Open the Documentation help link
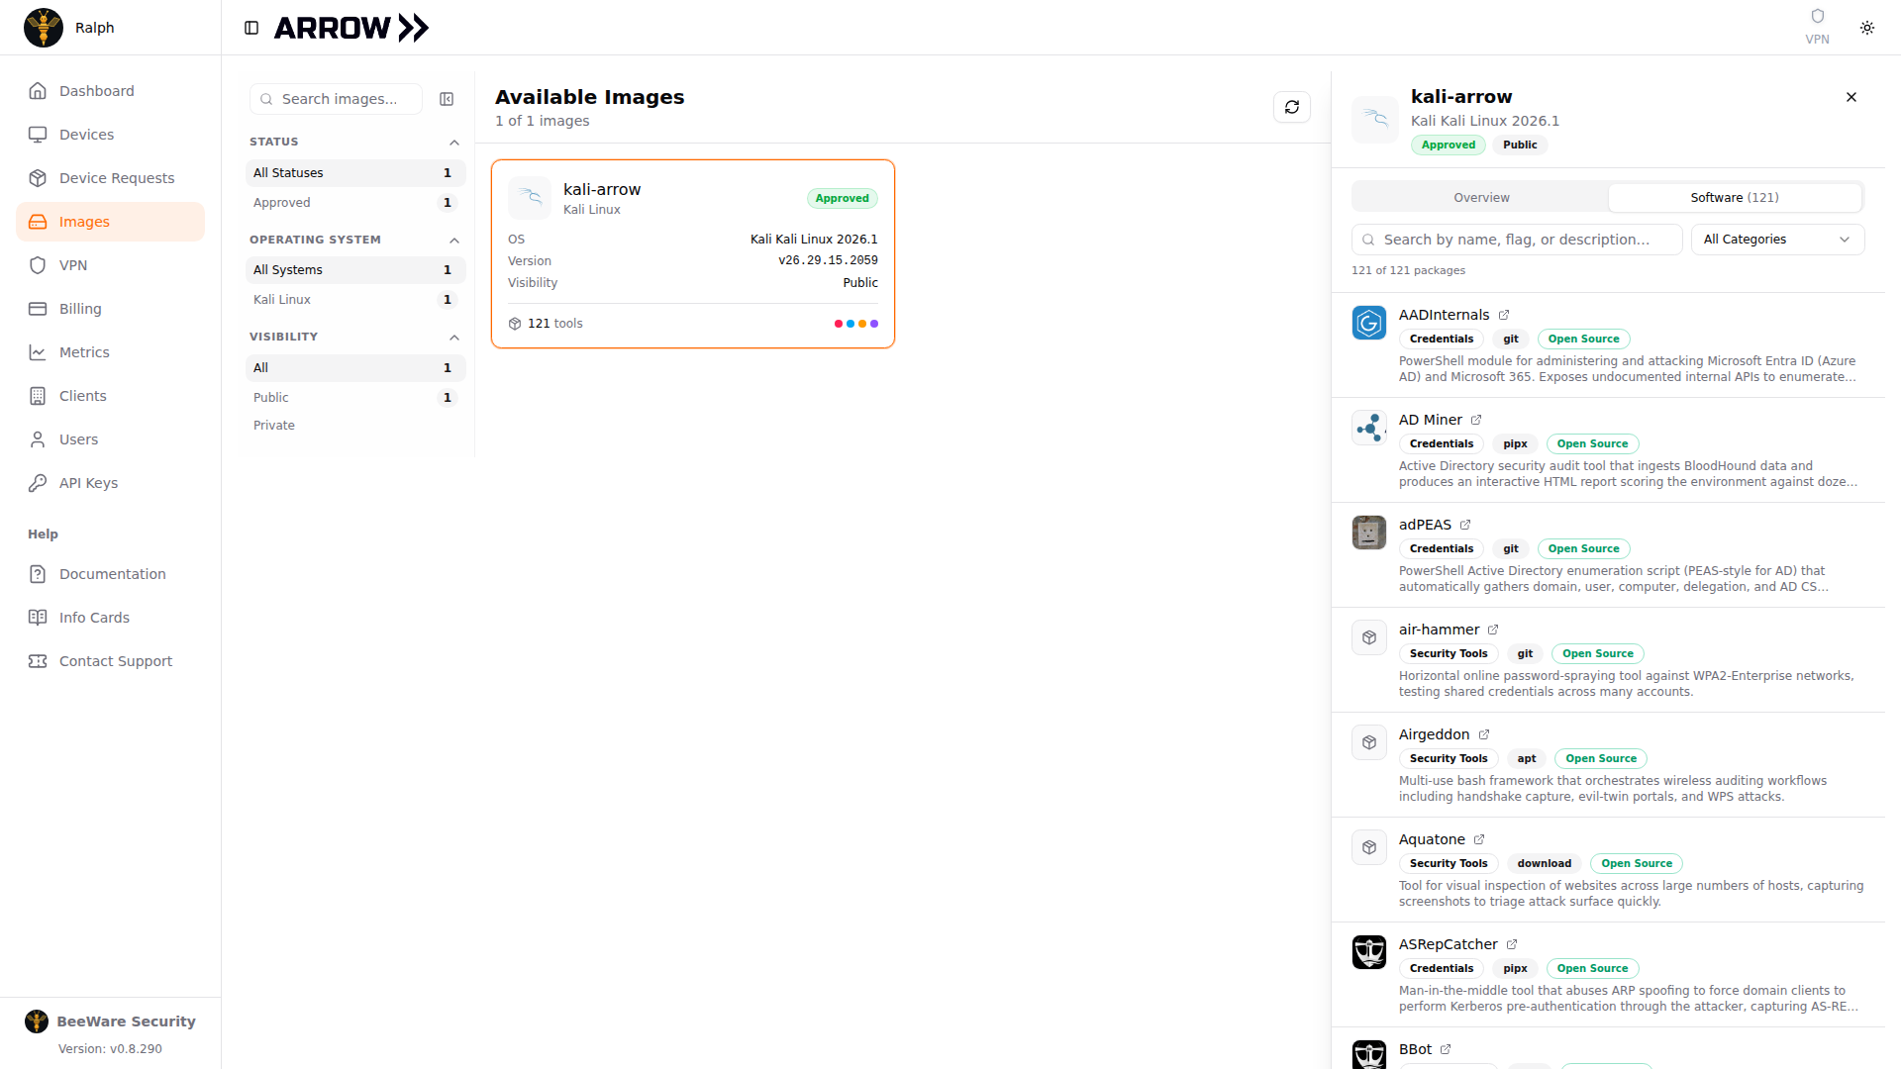1901x1069 pixels. 110,574
